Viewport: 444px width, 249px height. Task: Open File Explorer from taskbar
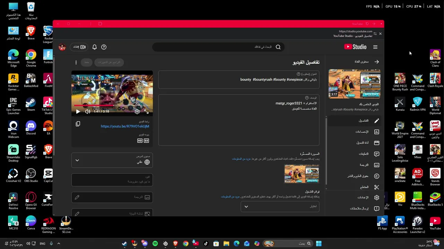(x=226, y=244)
